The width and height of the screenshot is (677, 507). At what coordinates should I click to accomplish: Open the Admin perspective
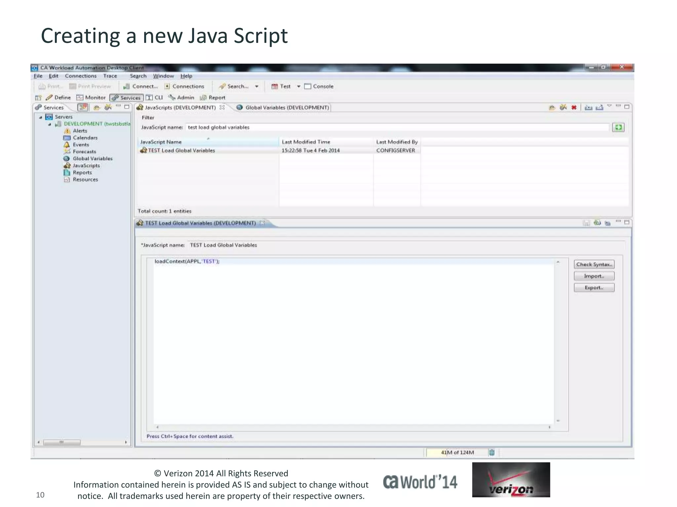(x=181, y=98)
